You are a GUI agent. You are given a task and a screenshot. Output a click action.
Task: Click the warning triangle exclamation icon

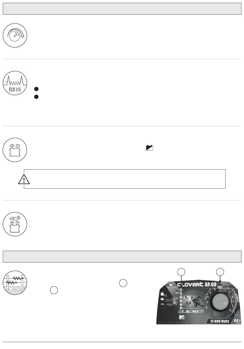24,179
